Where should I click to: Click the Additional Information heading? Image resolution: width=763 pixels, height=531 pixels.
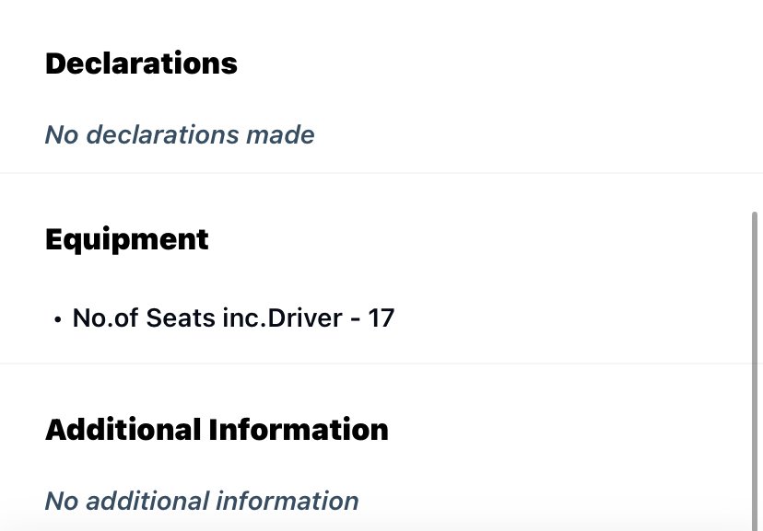[217, 430]
